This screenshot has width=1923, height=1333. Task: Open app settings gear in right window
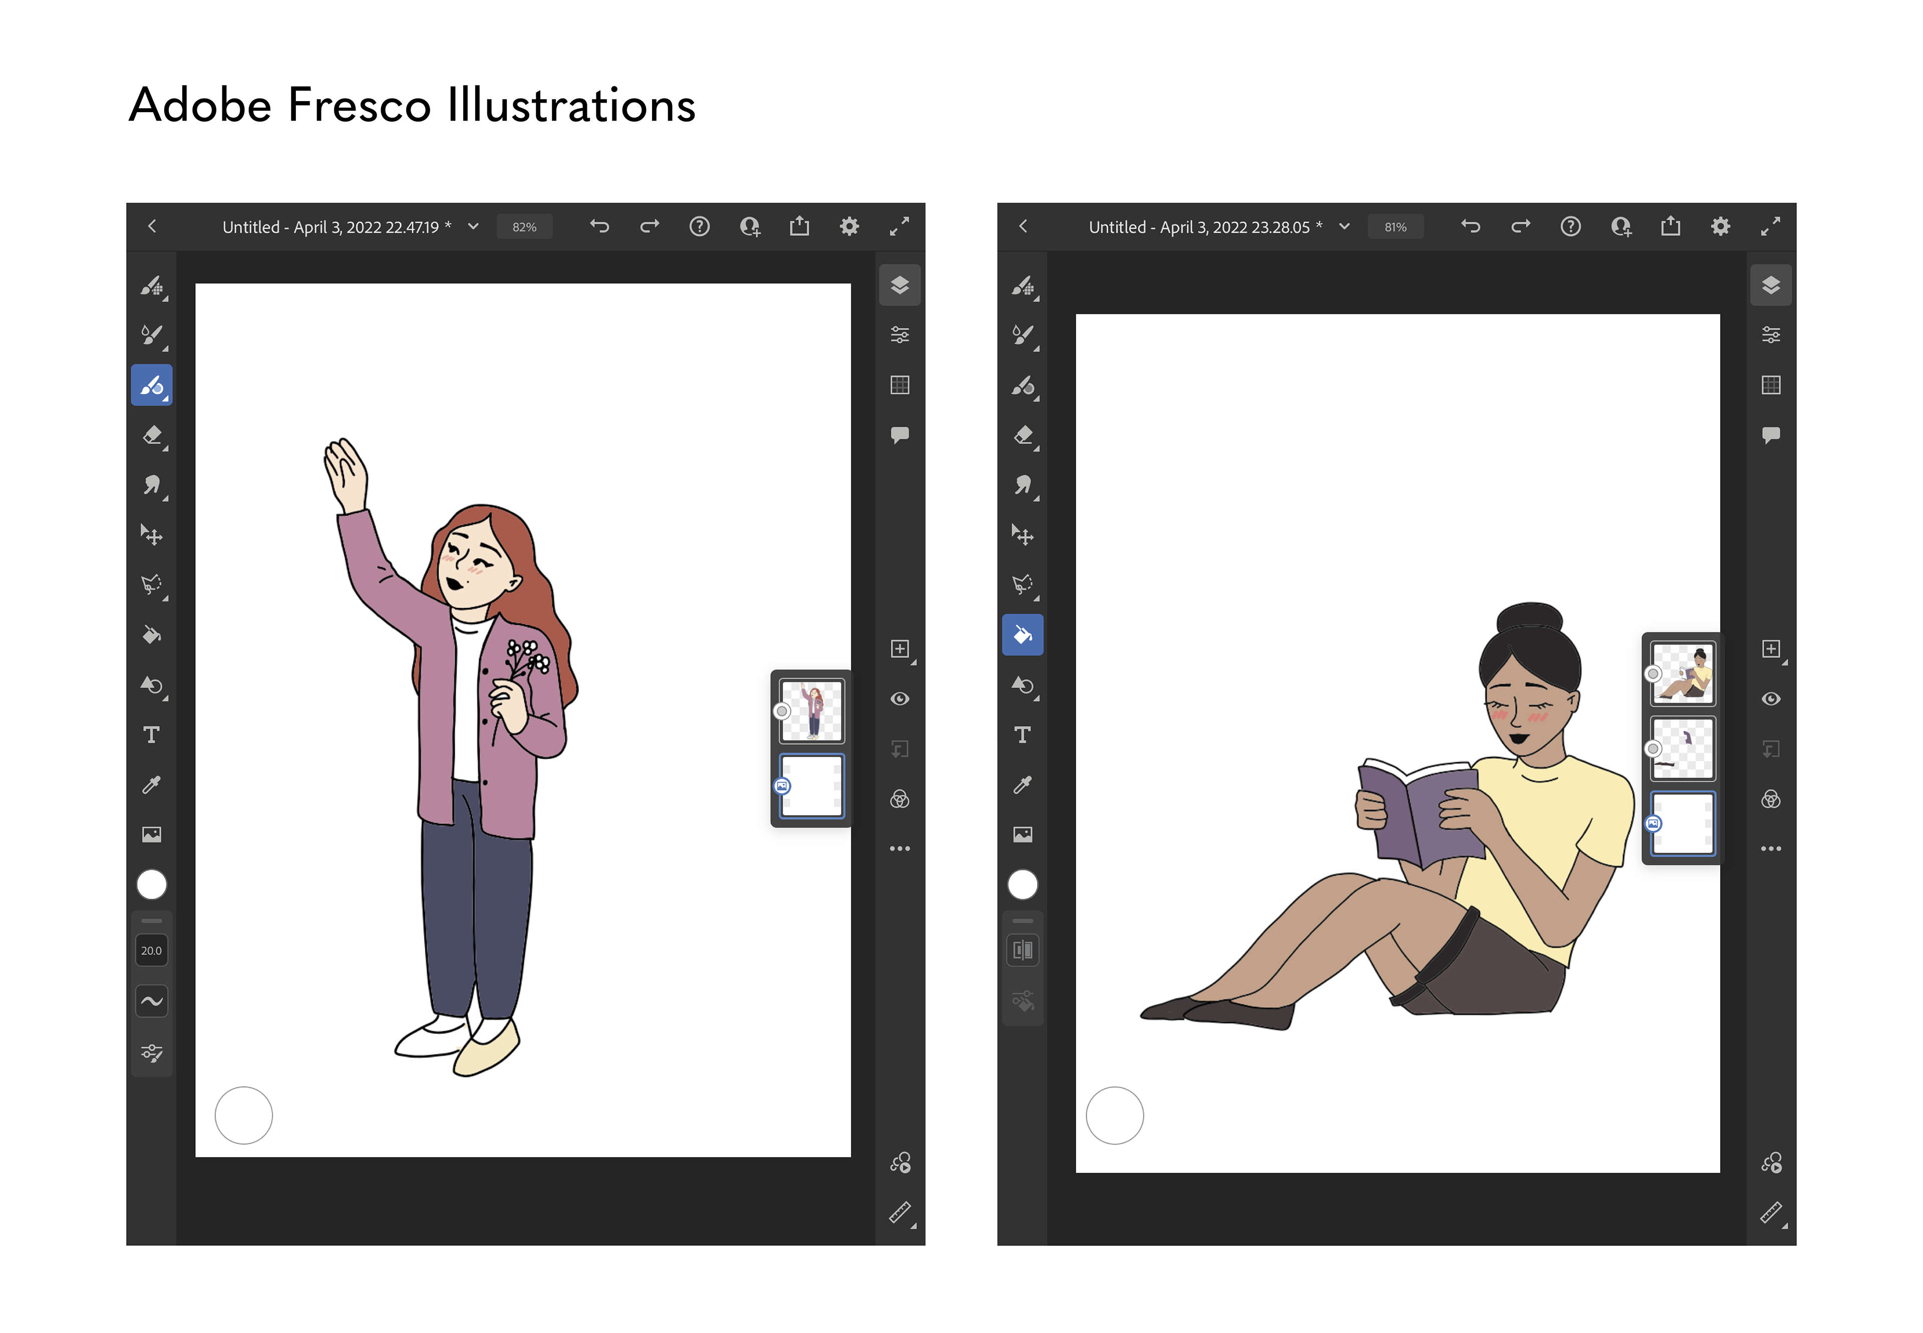tap(1721, 226)
